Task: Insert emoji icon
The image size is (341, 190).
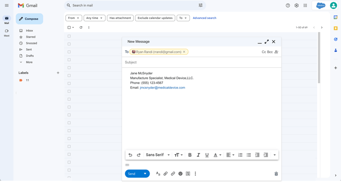Action: 180,174
